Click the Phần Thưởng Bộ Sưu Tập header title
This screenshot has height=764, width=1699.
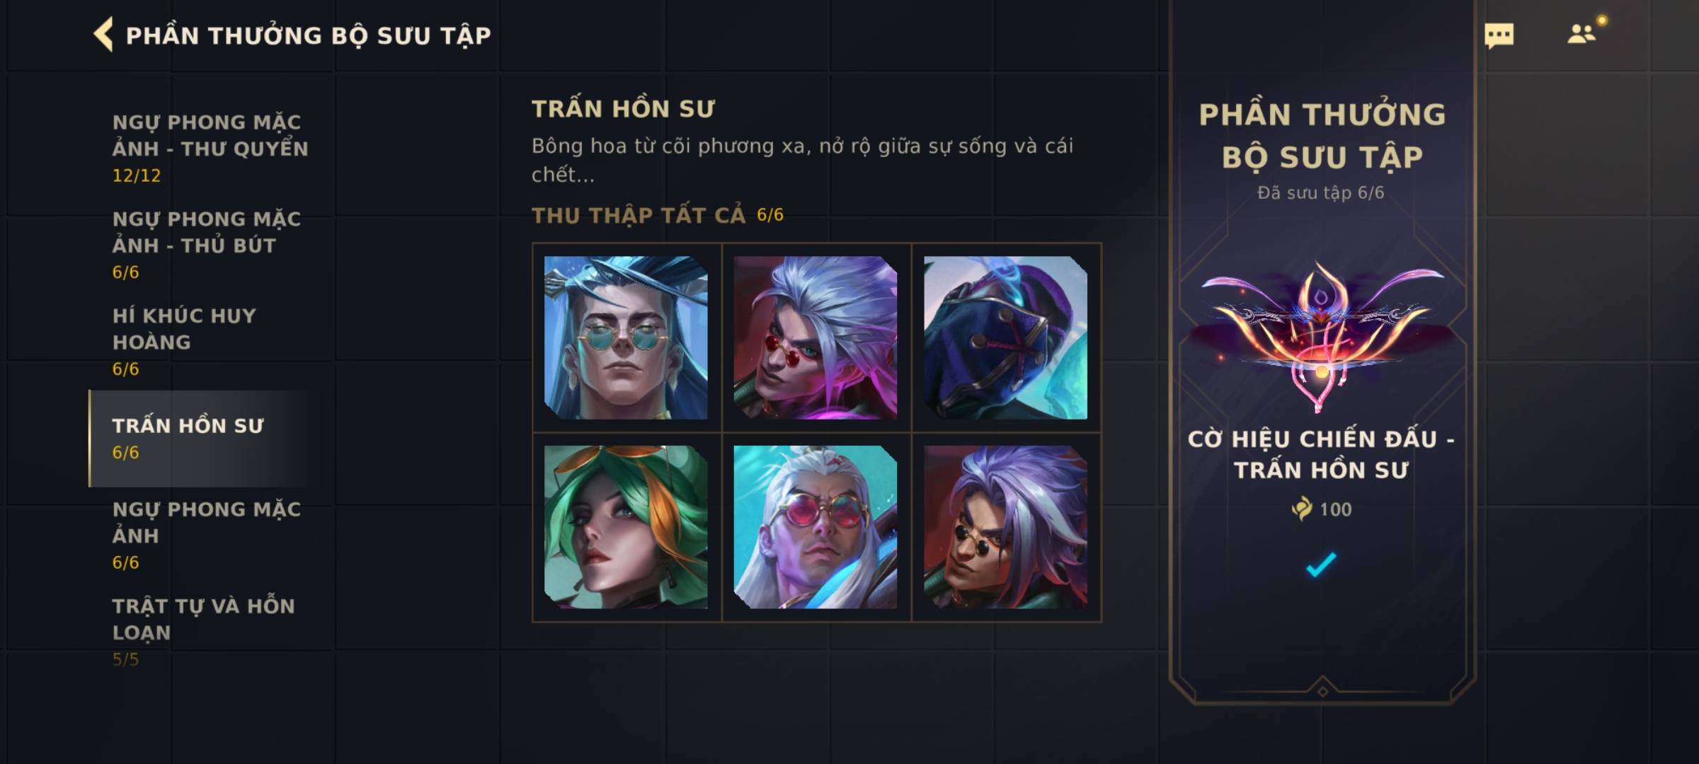pos(309,35)
